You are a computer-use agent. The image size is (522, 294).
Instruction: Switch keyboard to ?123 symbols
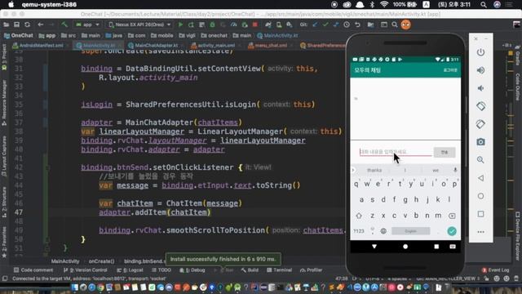(x=359, y=231)
